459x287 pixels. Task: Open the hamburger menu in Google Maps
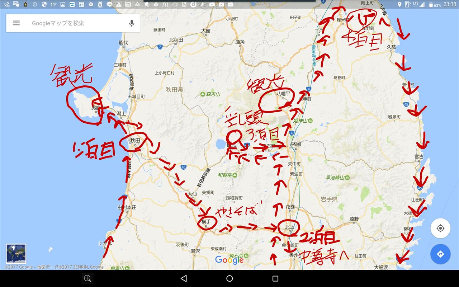point(16,23)
